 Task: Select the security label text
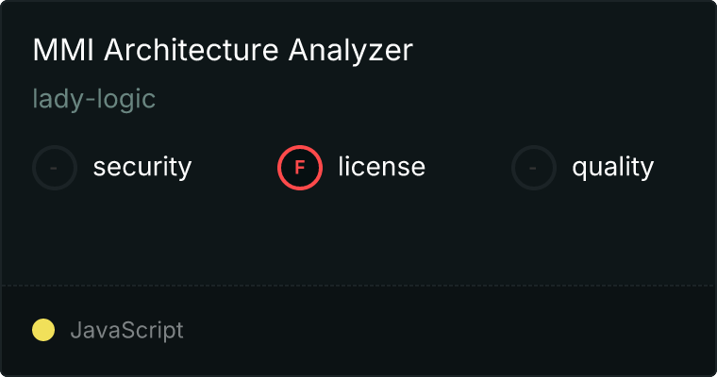pos(142,168)
